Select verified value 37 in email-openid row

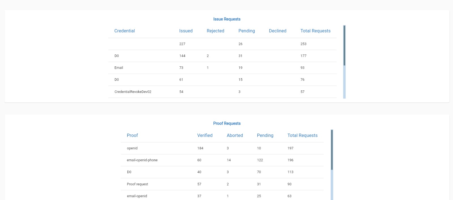[199, 196]
